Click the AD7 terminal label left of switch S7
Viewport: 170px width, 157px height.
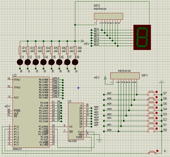coord(109,93)
